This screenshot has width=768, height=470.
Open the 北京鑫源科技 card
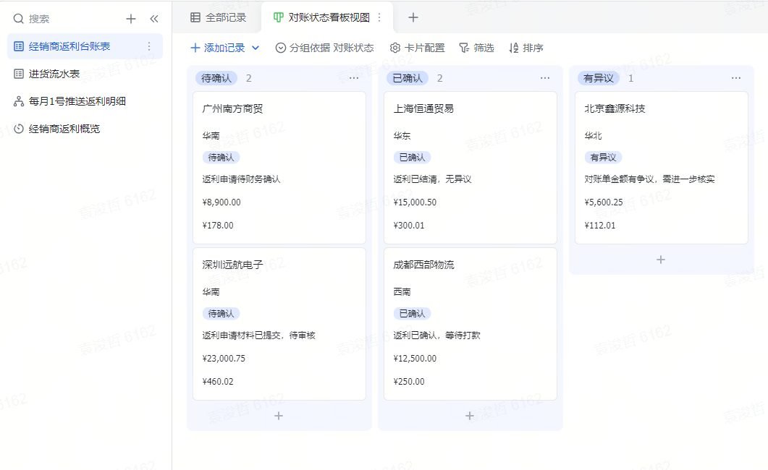point(661,168)
